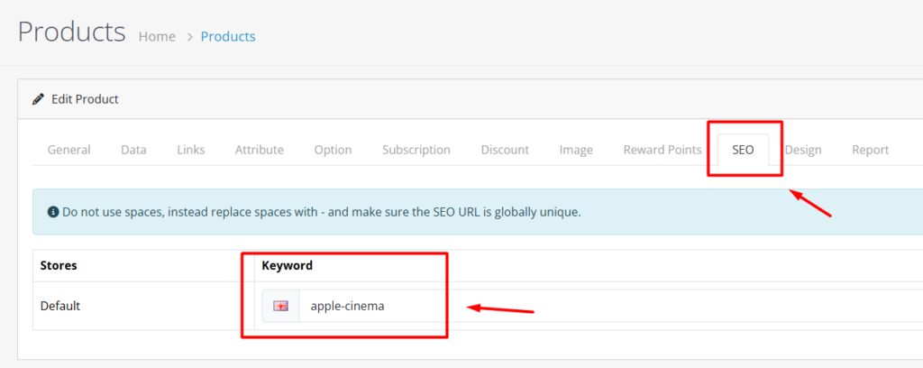This screenshot has width=923, height=368.
Task: Click the 'Keyword' column header
Action: coord(288,265)
